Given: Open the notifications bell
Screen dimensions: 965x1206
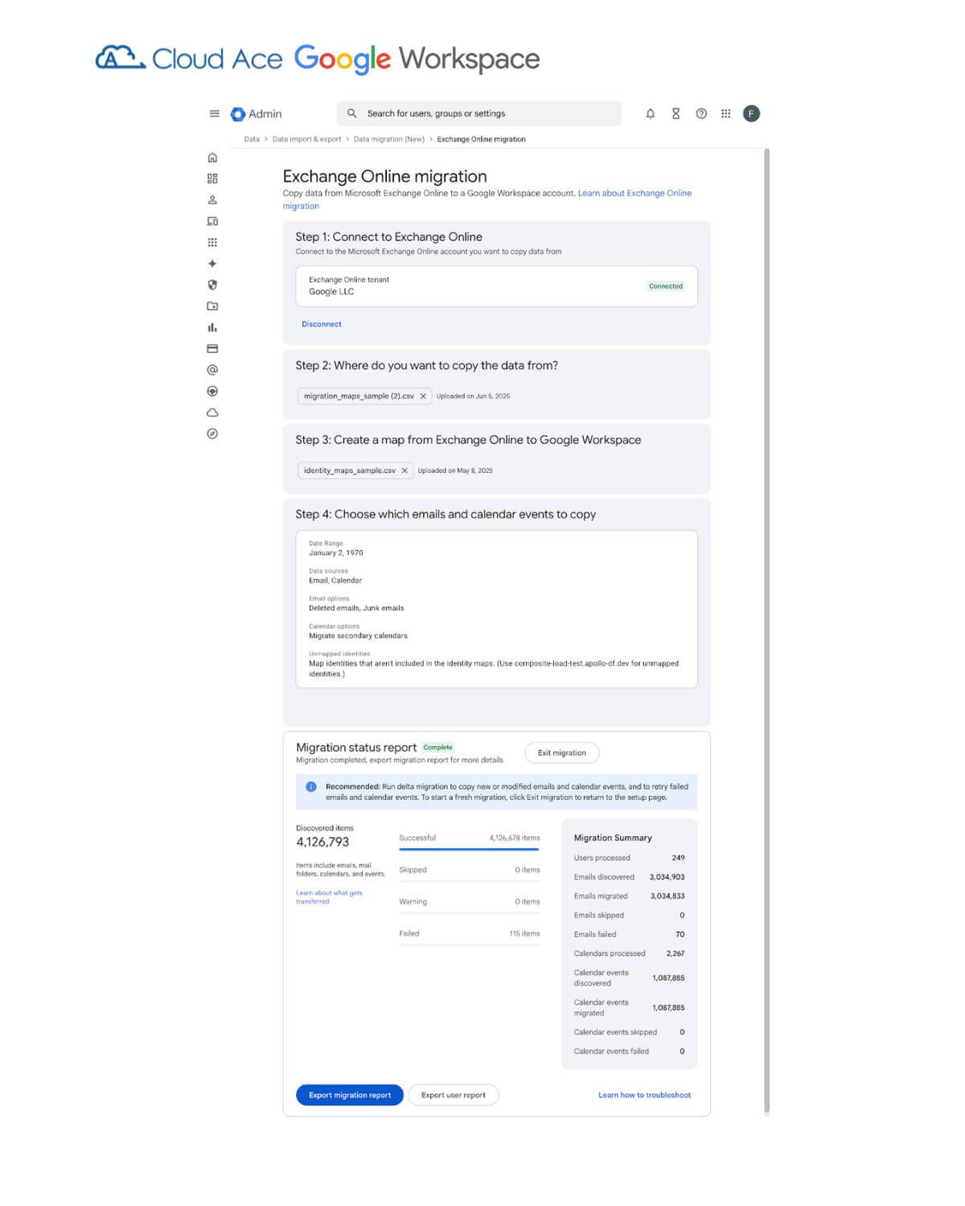Looking at the screenshot, I should [x=651, y=113].
